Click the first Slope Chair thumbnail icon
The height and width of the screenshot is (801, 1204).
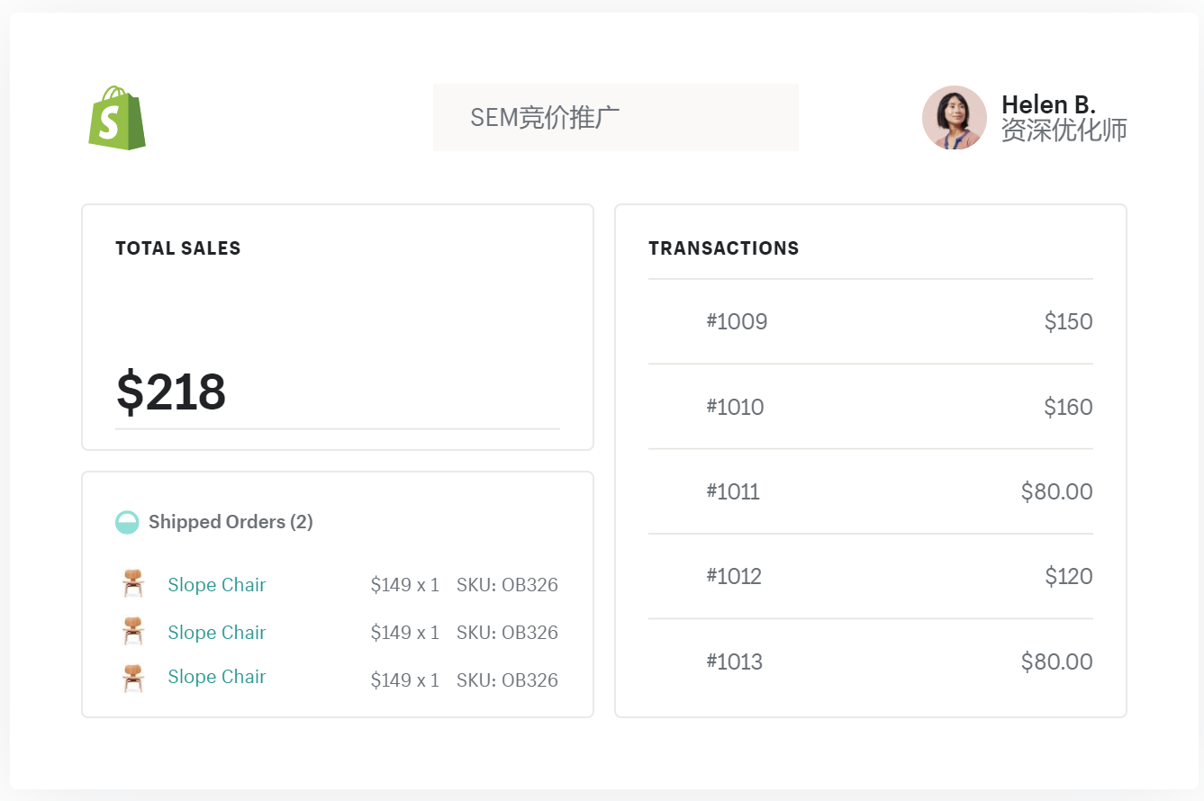[x=133, y=584]
